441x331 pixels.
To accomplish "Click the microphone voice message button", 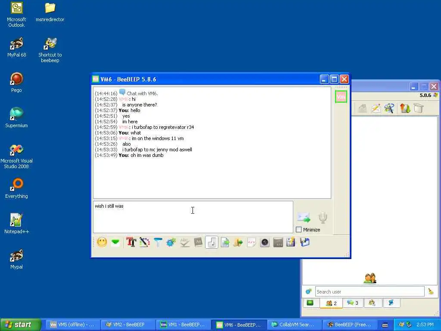I will click(x=323, y=218).
